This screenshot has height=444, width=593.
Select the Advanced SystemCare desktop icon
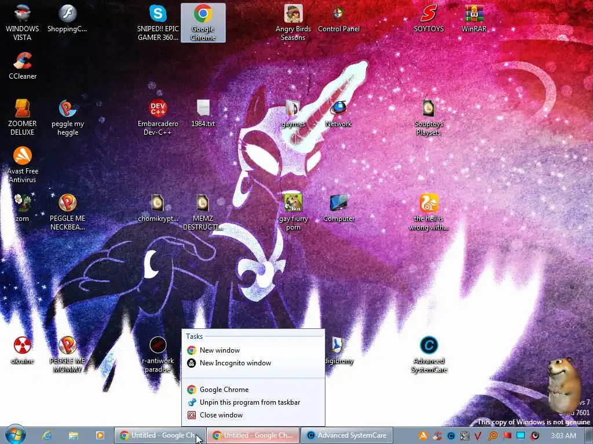coord(429,354)
